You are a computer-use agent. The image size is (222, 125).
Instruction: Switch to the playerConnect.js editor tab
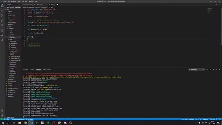tap(28, 5)
